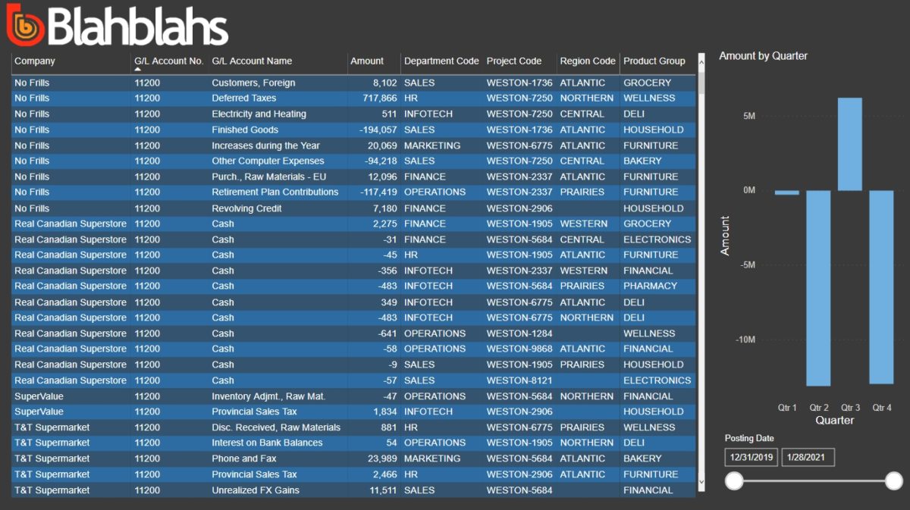Select the Qtr 1 bar in chart
The height and width of the screenshot is (510, 910).
click(x=787, y=192)
